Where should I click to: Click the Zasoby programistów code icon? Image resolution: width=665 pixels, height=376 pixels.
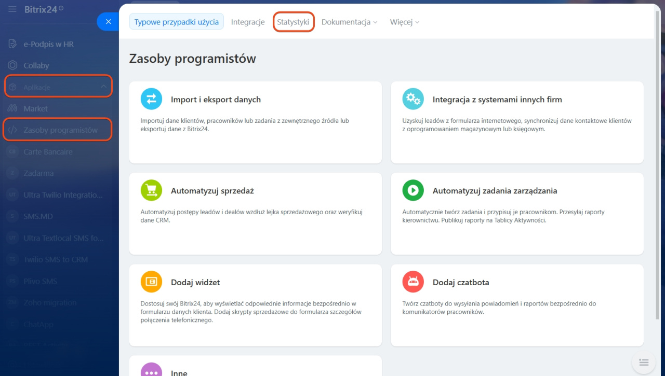[x=13, y=130]
